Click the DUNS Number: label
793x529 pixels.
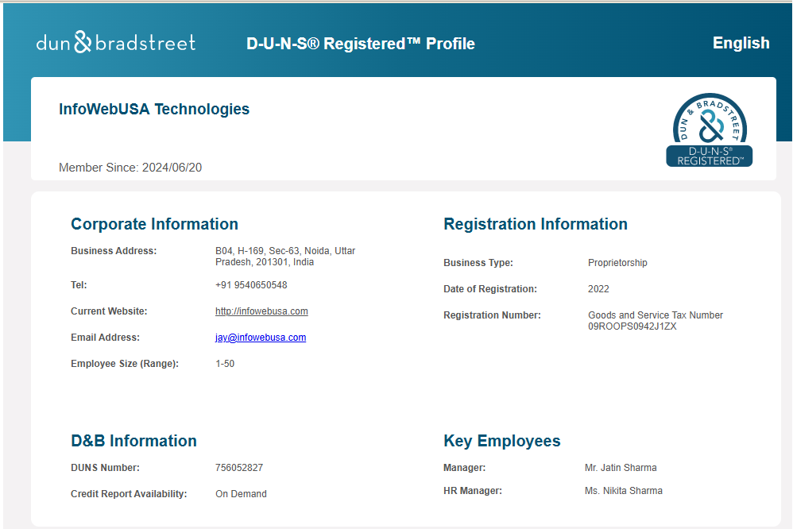point(105,468)
